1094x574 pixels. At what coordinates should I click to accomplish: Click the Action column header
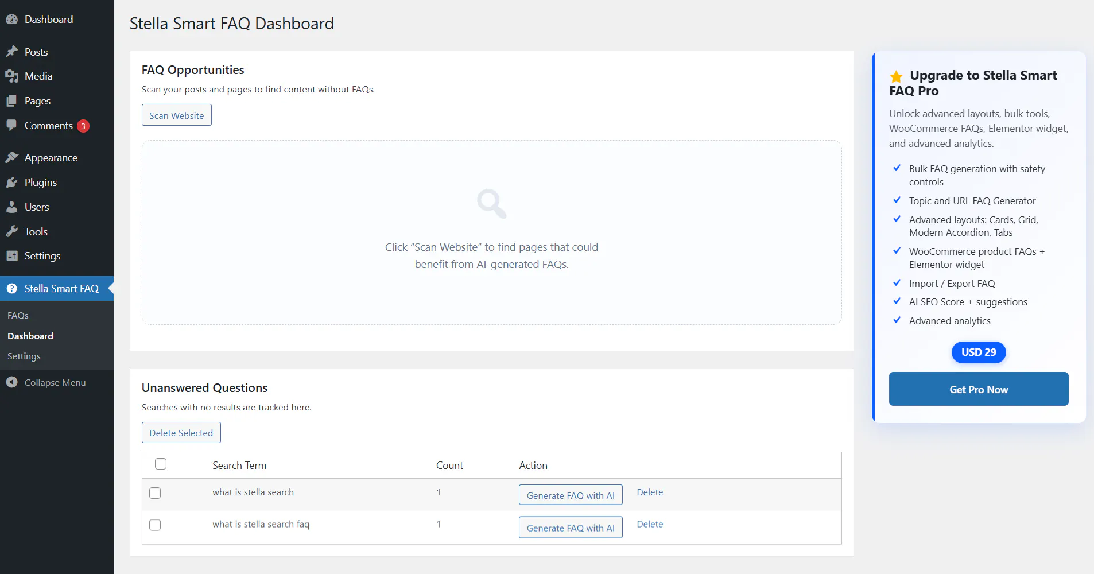[533, 466]
